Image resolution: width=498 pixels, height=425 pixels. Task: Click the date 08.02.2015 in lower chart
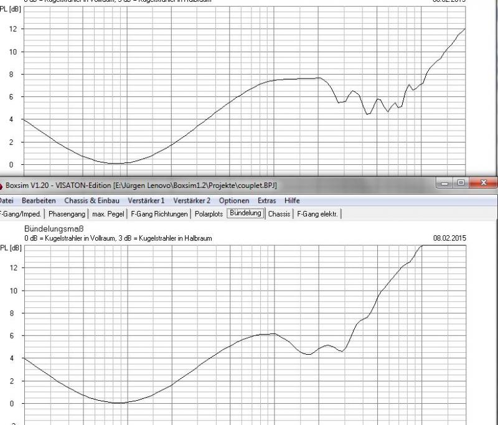pyautogui.click(x=449, y=238)
